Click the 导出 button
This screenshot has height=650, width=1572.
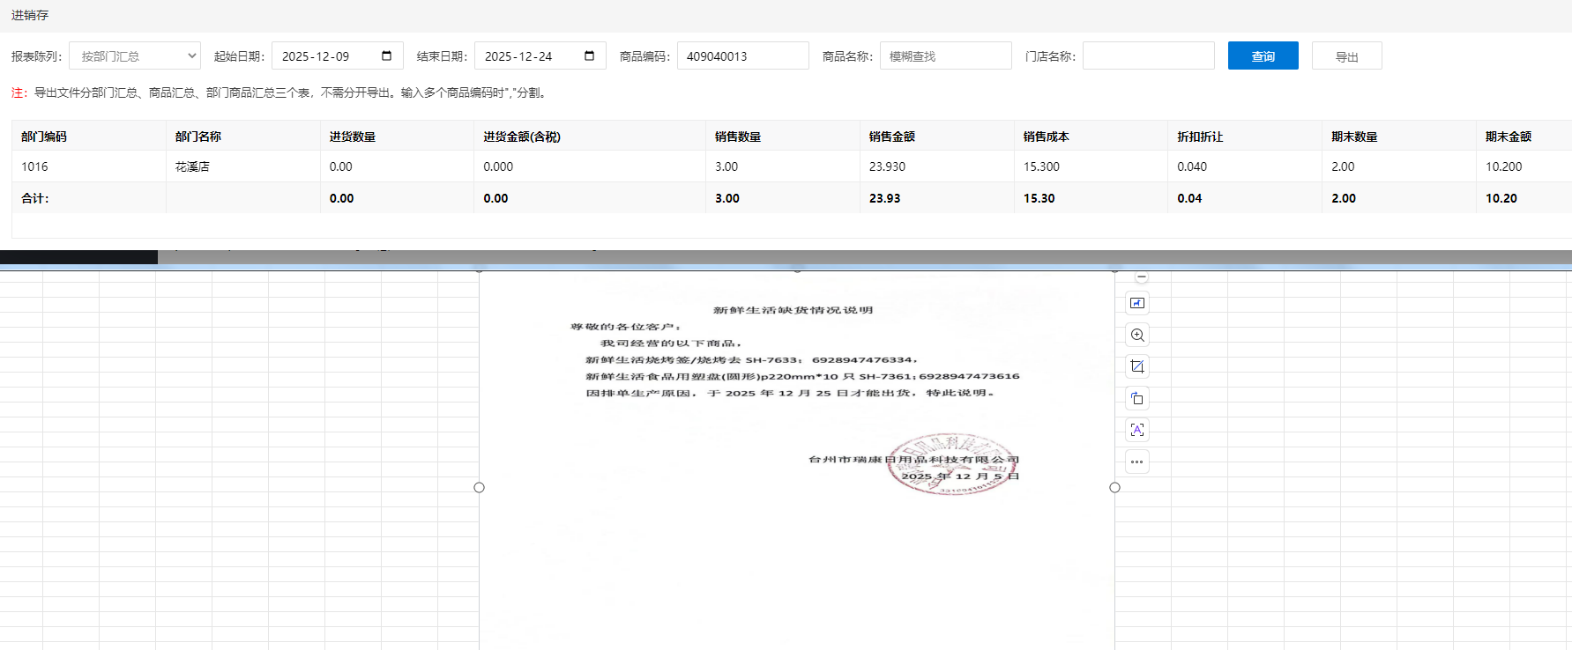(1346, 56)
